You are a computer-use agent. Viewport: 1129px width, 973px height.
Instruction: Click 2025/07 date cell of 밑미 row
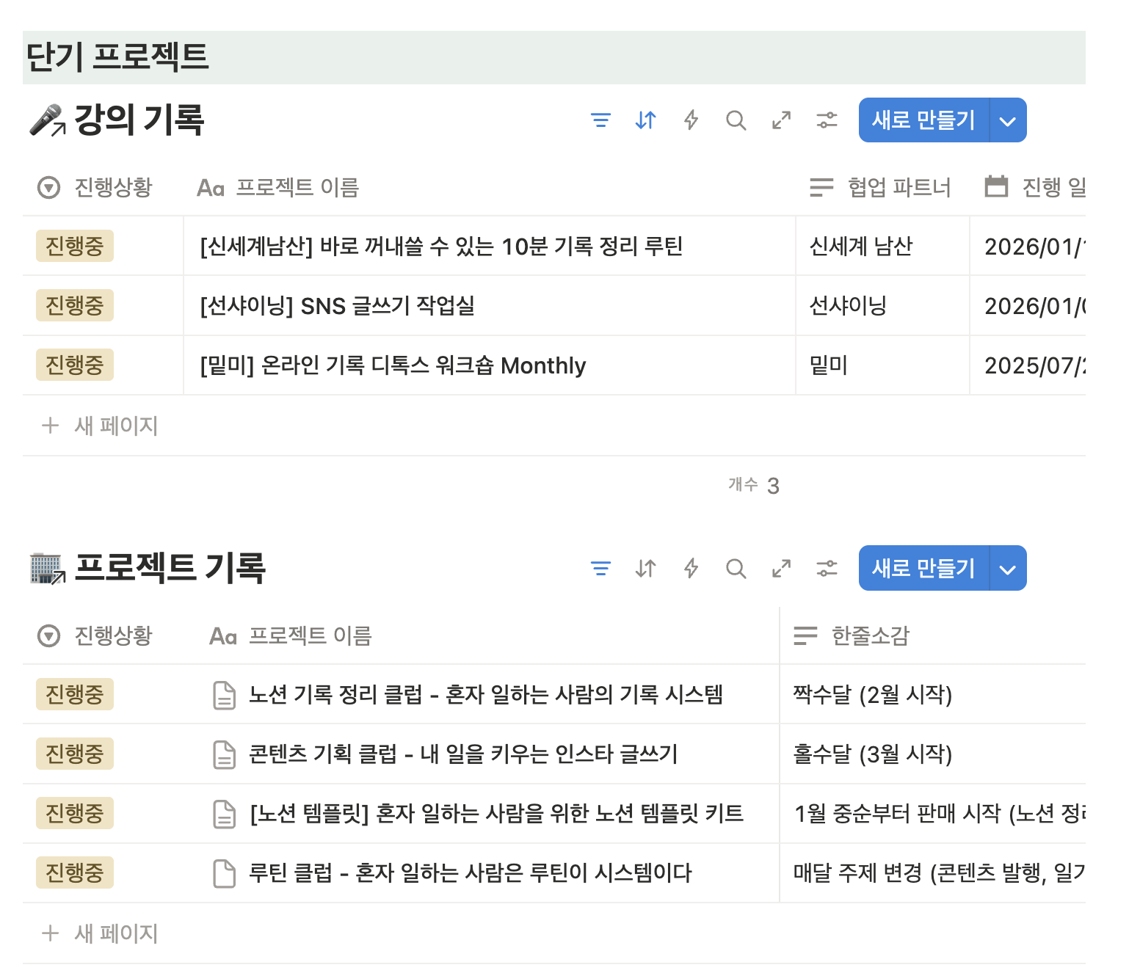click(1028, 365)
